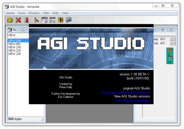184x129 pixels.
Task: Click the '2866 bytes' status bar text
Action: click(15, 119)
